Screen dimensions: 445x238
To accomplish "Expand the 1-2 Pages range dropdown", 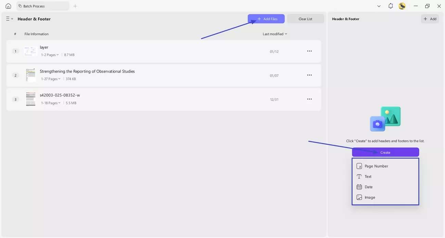I will [x=50, y=54].
